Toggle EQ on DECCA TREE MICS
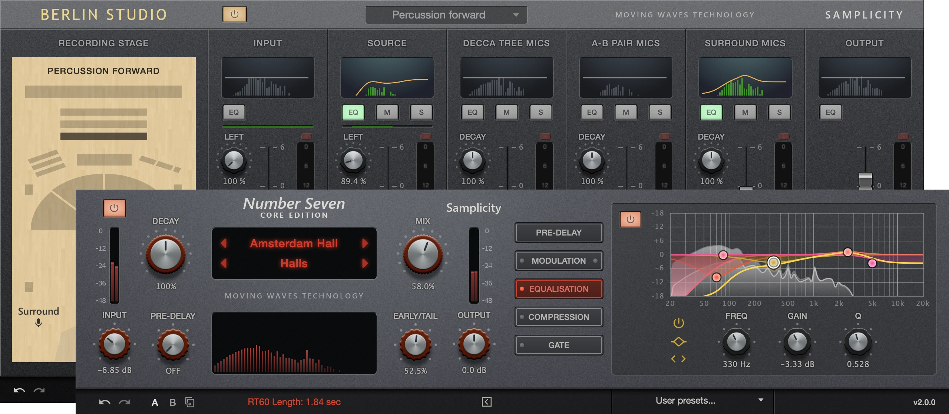The width and height of the screenshot is (949, 414). (472, 112)
